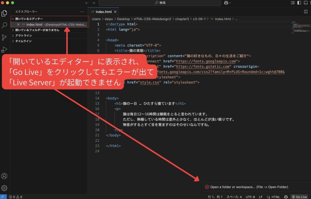311x199 pixels.
Task: Click the Copilot icon in status bar
Action: click(285, 197)
